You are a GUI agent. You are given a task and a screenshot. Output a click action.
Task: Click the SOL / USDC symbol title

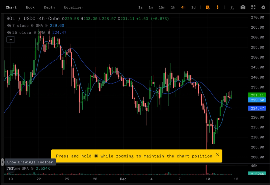click(21, 19)
